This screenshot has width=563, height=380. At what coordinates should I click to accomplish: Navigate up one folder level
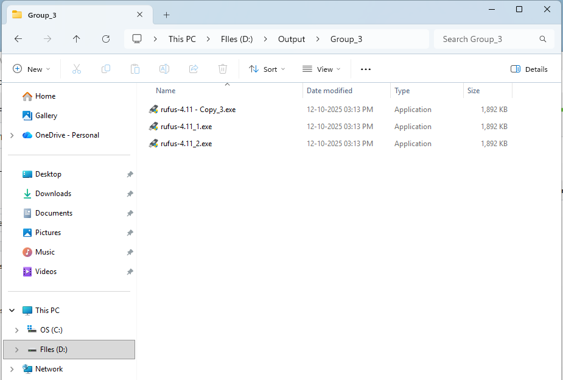[76, 38]
